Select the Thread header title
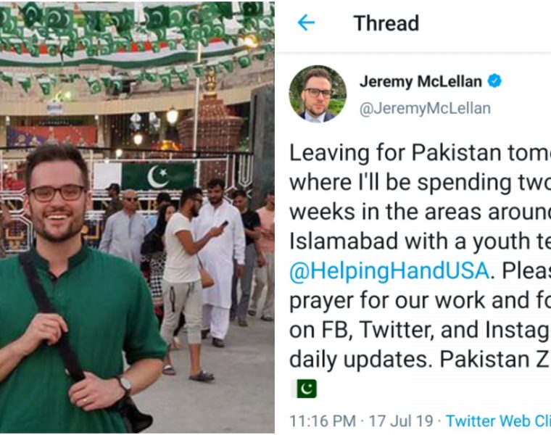 [x=386, y=23]
